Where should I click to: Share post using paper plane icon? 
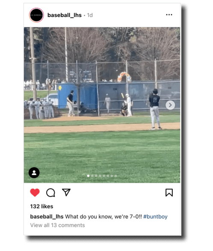tap(66, 192)
